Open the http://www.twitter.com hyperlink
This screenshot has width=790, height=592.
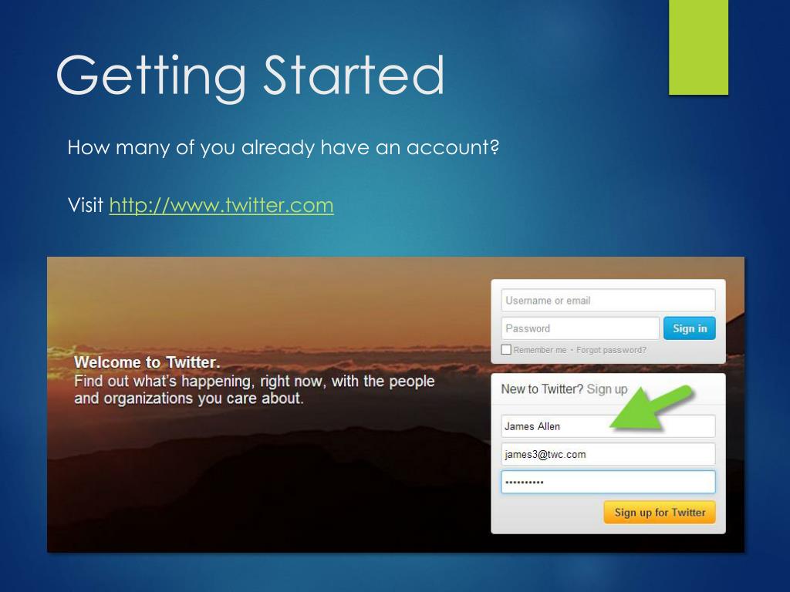pos(221,205)
